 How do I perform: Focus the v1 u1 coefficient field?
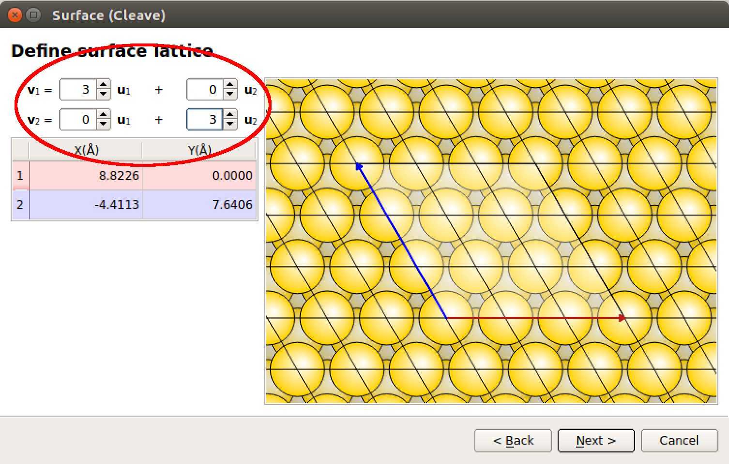pos(78,90)
